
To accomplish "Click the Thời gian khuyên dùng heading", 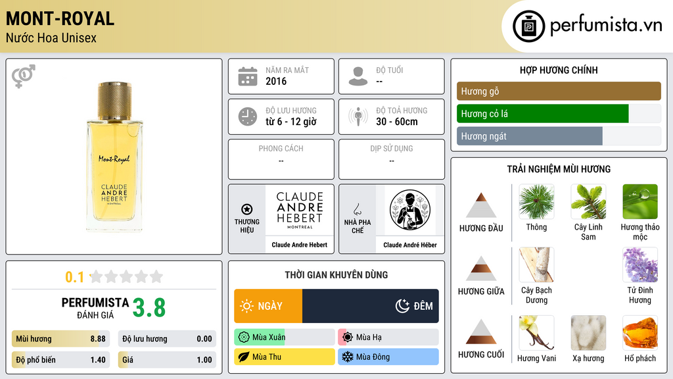I will [x=336, y=274].
